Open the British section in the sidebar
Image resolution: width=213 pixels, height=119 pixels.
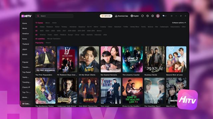pos(25,55)
